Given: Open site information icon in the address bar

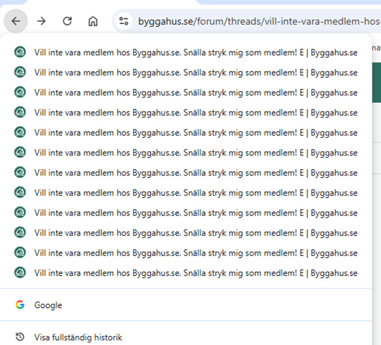Looking at the screenshot, I should click(x=124, y=21).
